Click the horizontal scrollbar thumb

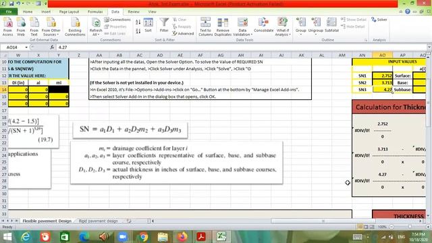coord(323,221)
